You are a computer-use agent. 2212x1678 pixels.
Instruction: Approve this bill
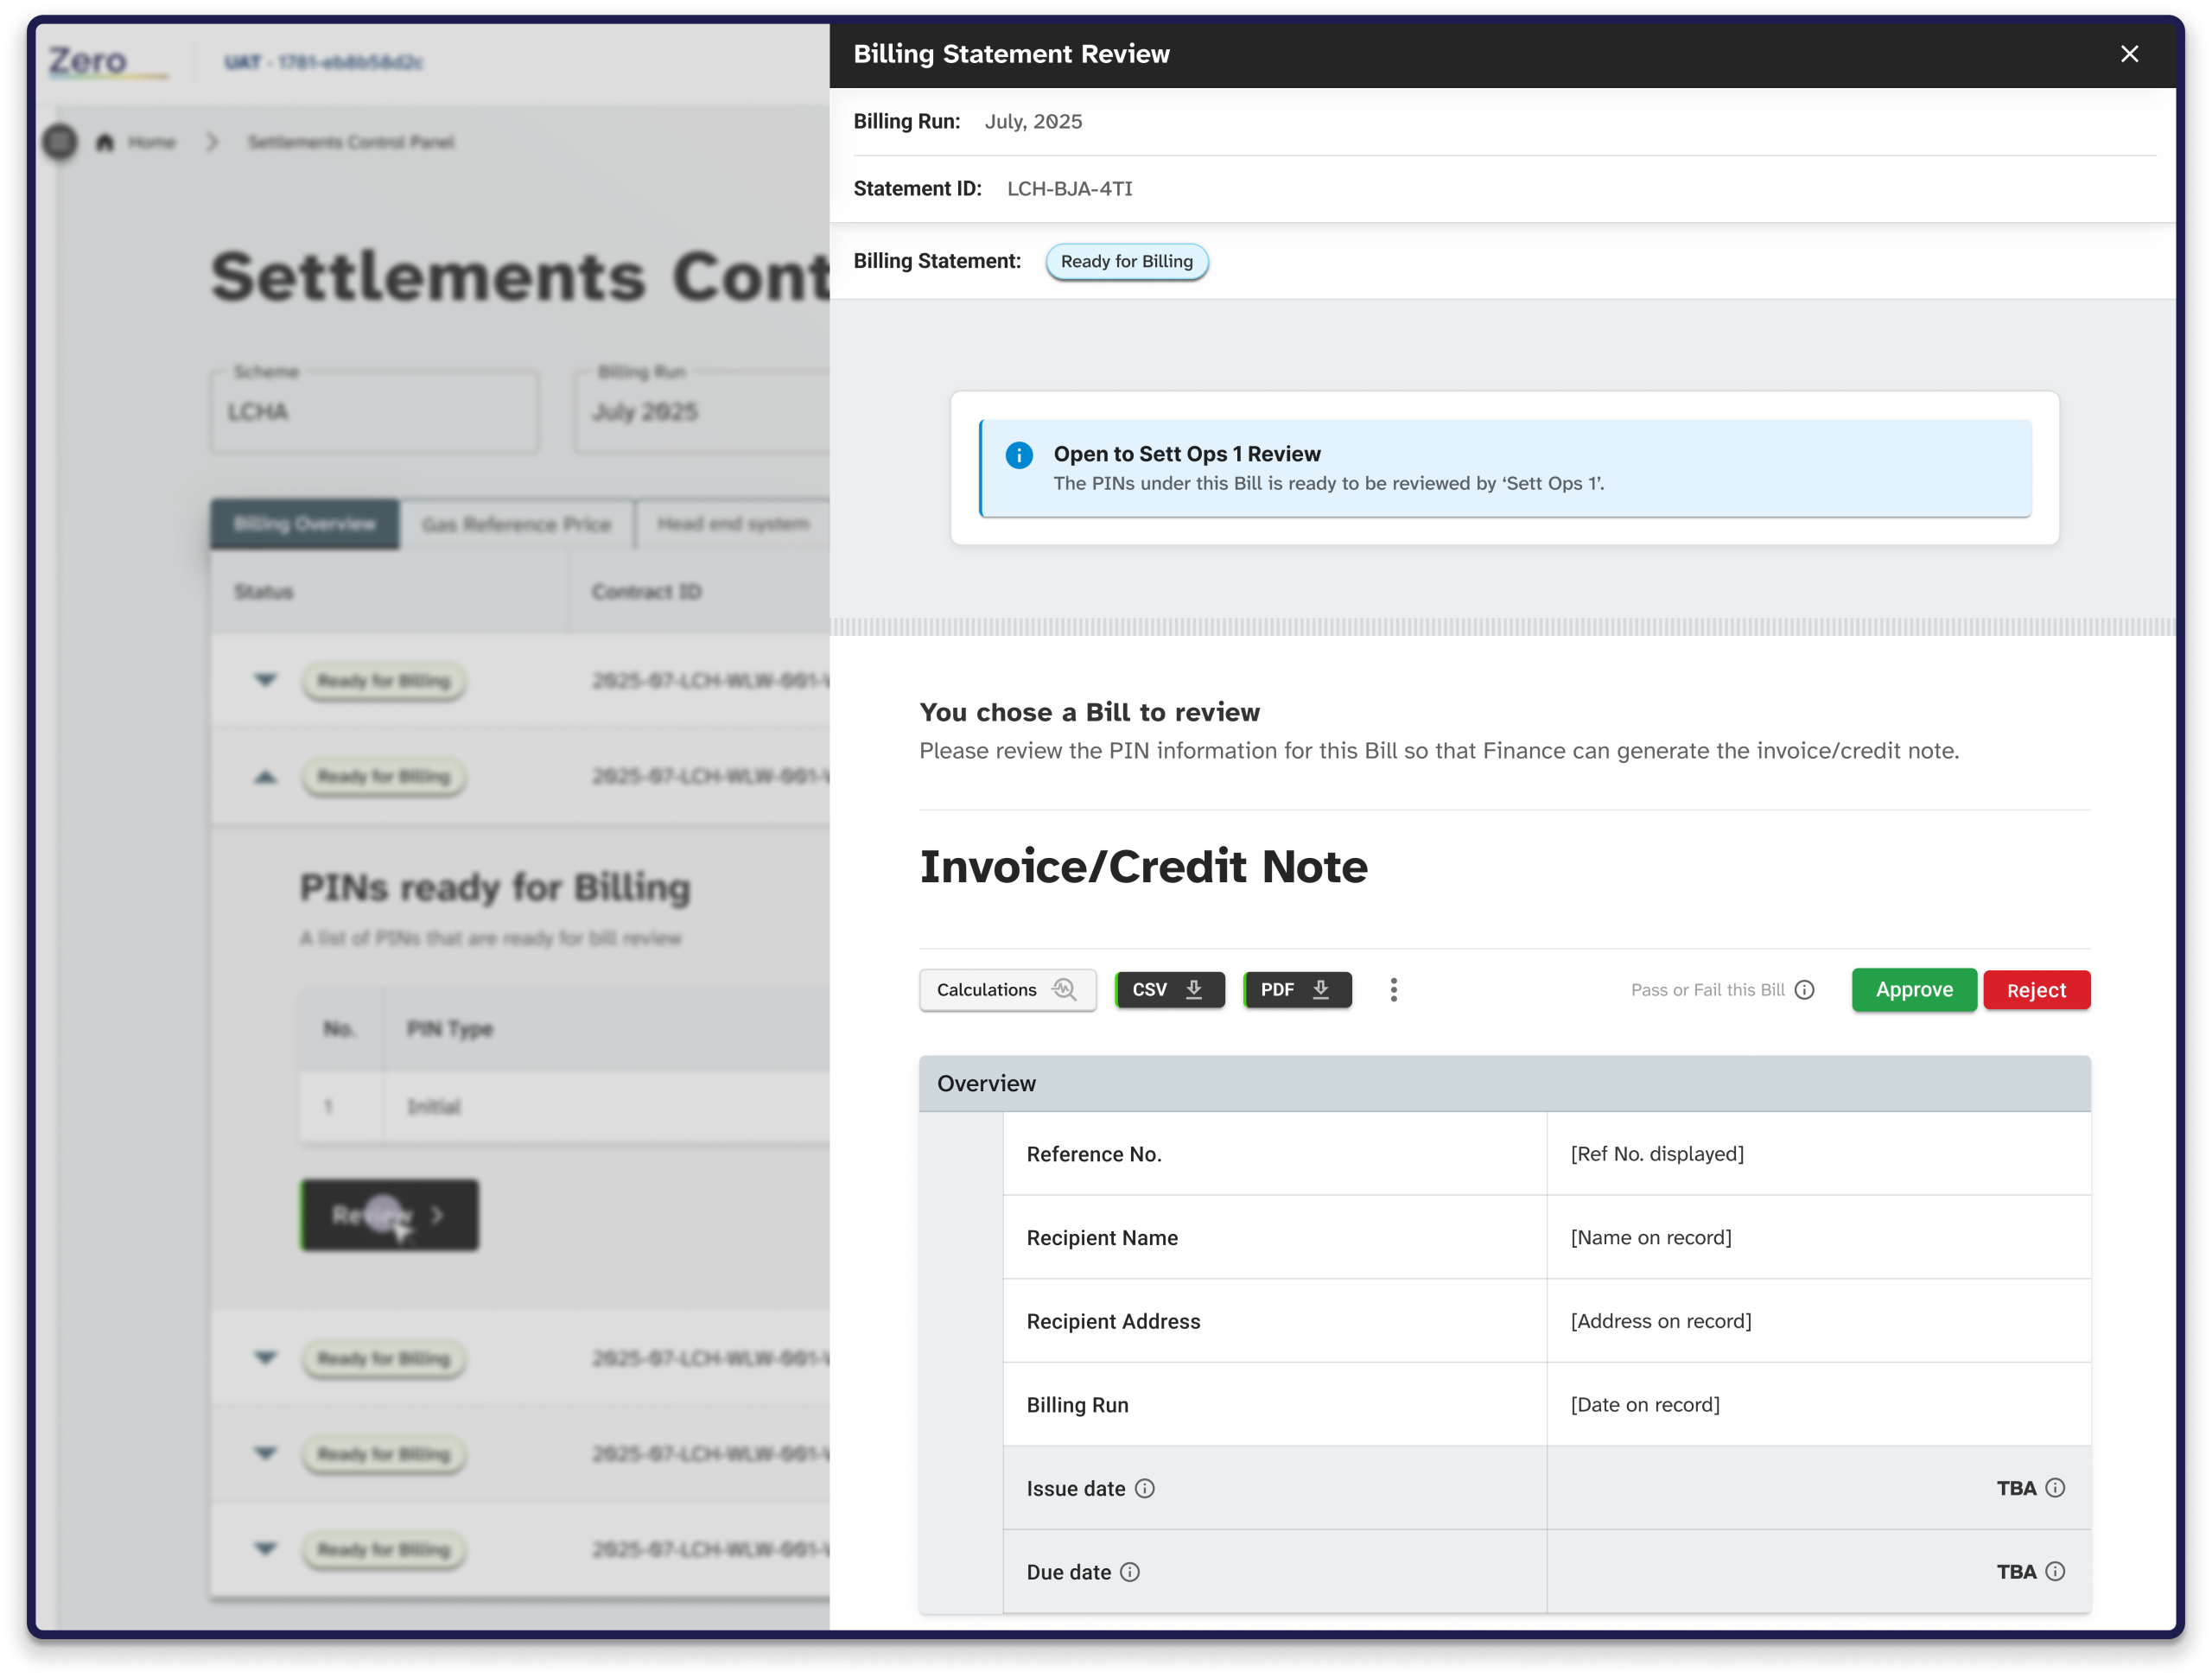[1913, 989]
